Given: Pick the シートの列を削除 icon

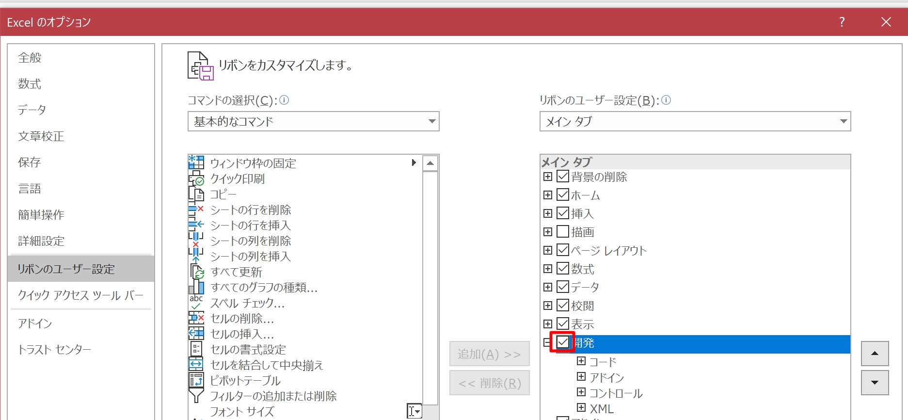Looking at the screenshot, I should [x=196, y=241].
